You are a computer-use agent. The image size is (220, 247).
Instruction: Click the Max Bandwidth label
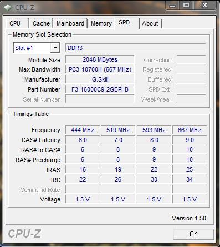tap(39, 69)
